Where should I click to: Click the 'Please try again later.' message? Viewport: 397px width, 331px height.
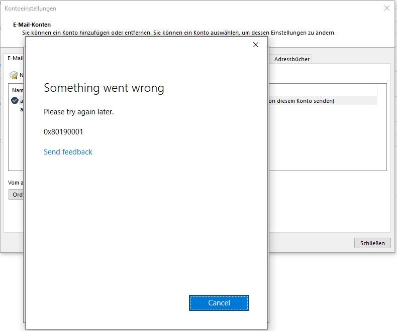click(79, 112)
